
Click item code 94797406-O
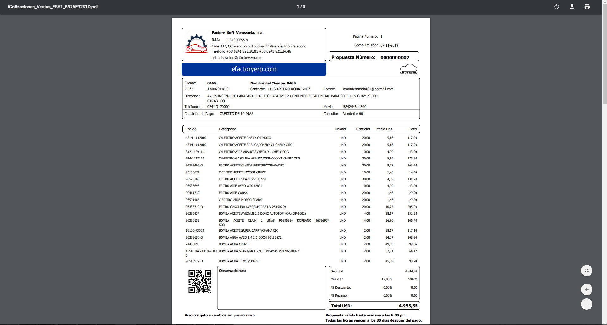click(194, 166)
